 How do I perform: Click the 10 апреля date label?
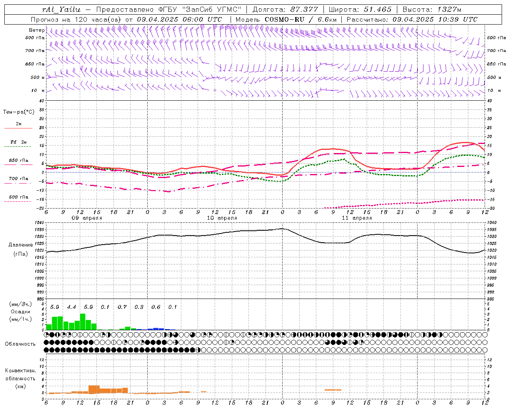222,218
